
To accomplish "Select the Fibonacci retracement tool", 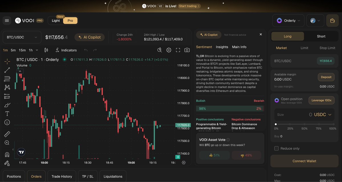I will pyautogui.click(x=7, y=79).
